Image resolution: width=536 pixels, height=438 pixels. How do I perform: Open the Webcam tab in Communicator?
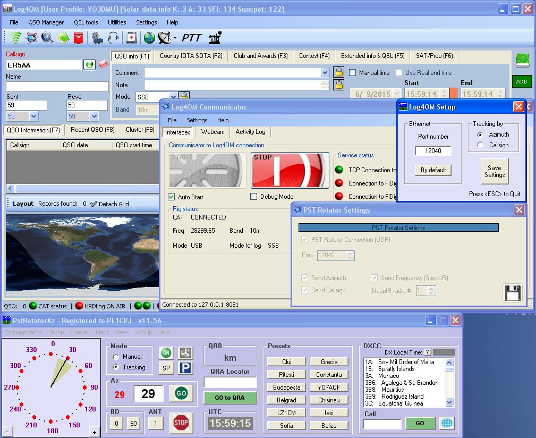pos(212,132)
